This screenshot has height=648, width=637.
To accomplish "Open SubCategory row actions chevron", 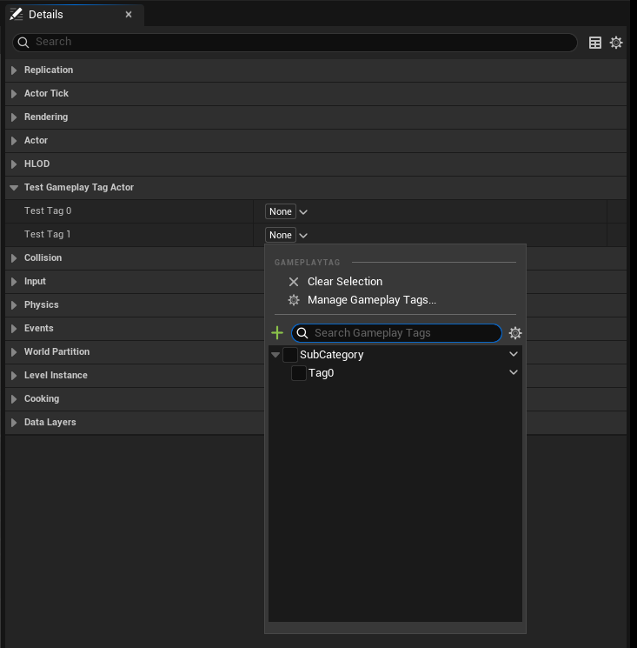I will click(x=513, y=354).
